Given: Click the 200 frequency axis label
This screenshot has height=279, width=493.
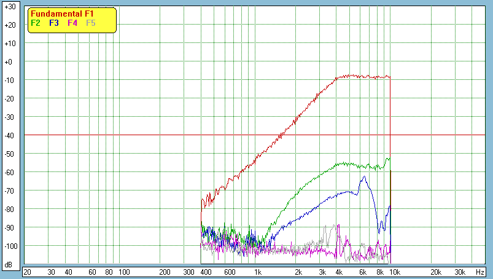Looking at the screenshot, I should pos(165,271).
